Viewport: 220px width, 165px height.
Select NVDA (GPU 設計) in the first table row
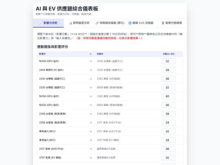click(49, 61)
